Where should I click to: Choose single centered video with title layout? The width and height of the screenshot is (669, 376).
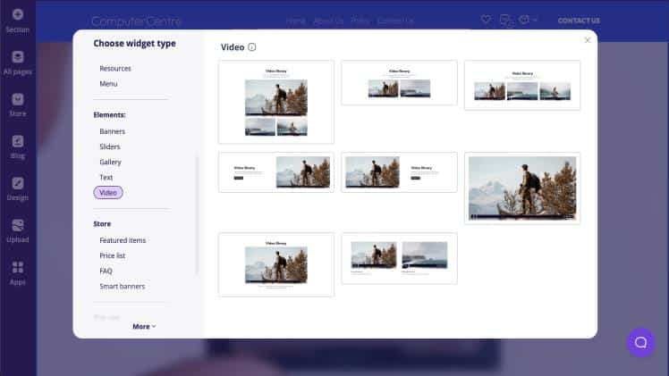pyautogui.click(x=276, y=264)
